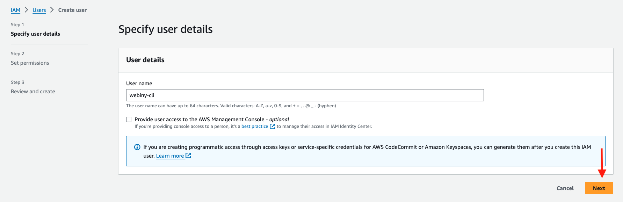
Task: Click external link icon beside Learn more
Action: pos(188,156)
